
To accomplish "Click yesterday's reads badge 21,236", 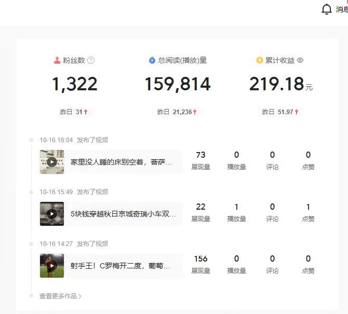I will tap(177, 112).
